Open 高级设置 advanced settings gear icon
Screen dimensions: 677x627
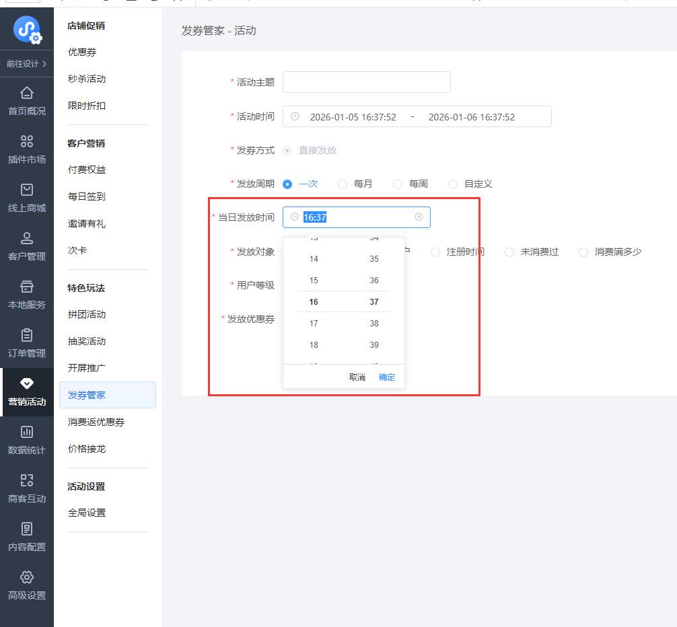27,577
